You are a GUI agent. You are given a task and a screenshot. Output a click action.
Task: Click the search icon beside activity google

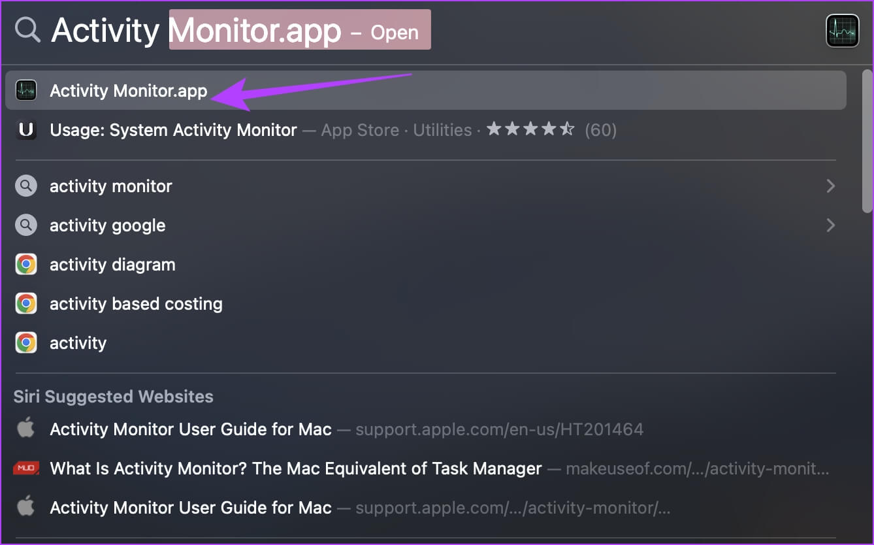point(26,225)
